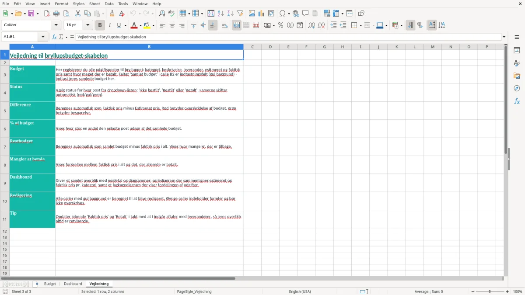Screen dimensions: 525x295
Task: Click the Copy icon
Action: [x=87, y=14]
